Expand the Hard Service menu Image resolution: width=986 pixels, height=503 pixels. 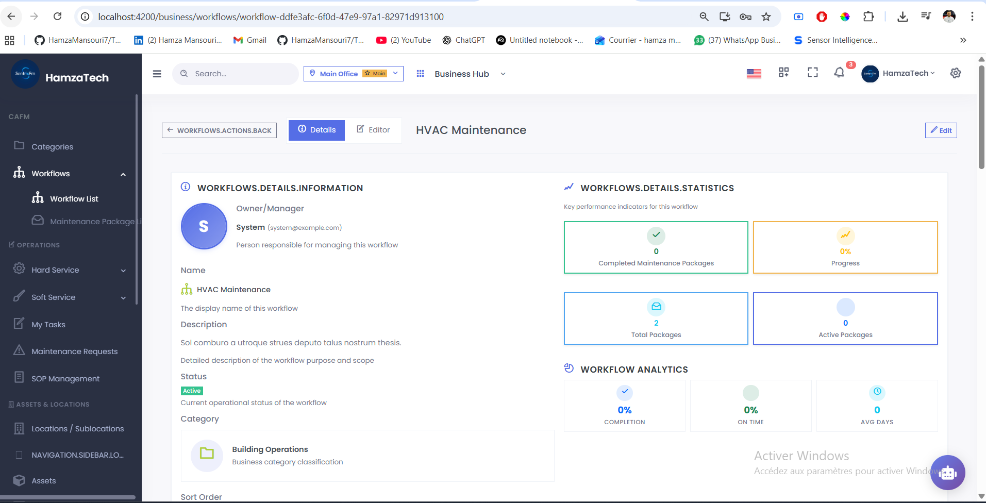123,270
